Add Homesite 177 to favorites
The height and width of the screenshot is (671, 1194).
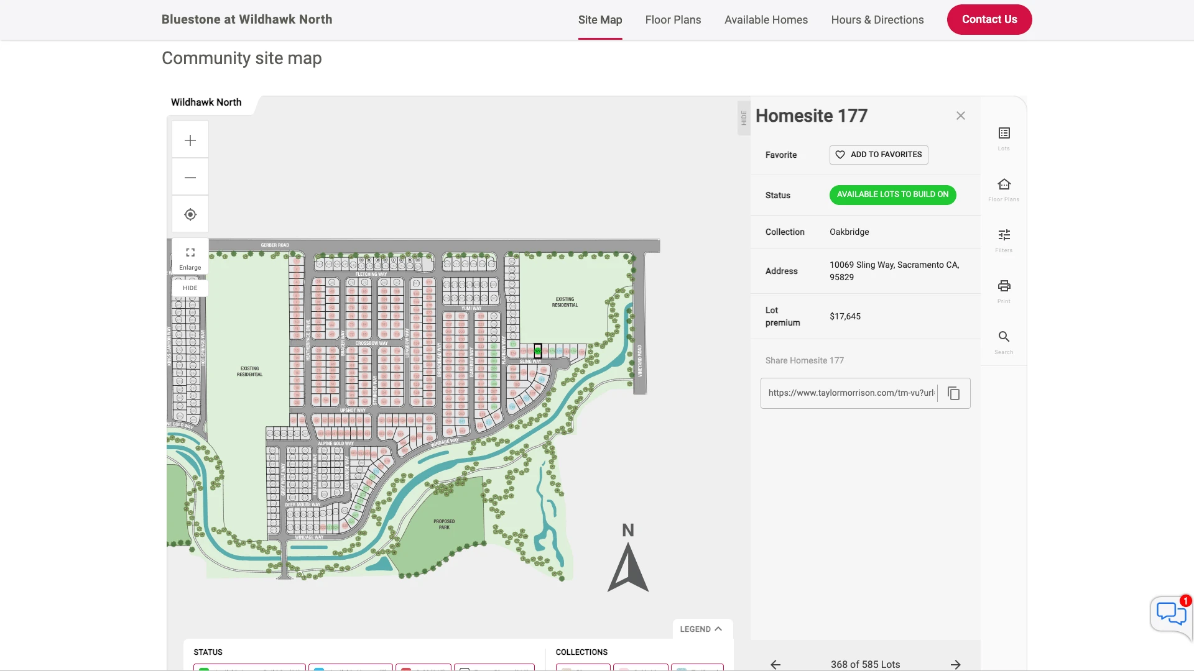879,155
